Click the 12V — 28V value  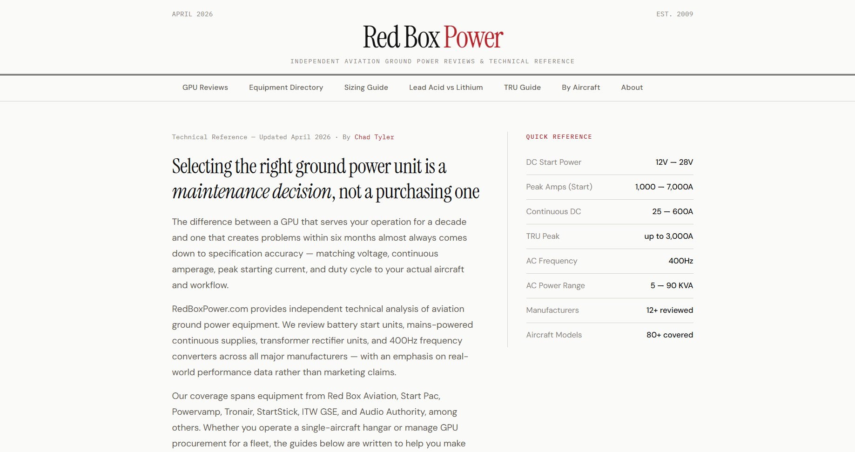point(674,162)
